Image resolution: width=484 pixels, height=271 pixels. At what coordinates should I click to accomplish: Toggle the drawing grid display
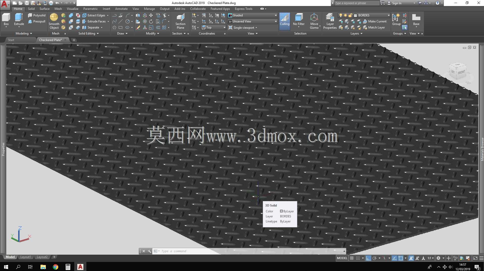pyautogui.click(x=352, y=258)
